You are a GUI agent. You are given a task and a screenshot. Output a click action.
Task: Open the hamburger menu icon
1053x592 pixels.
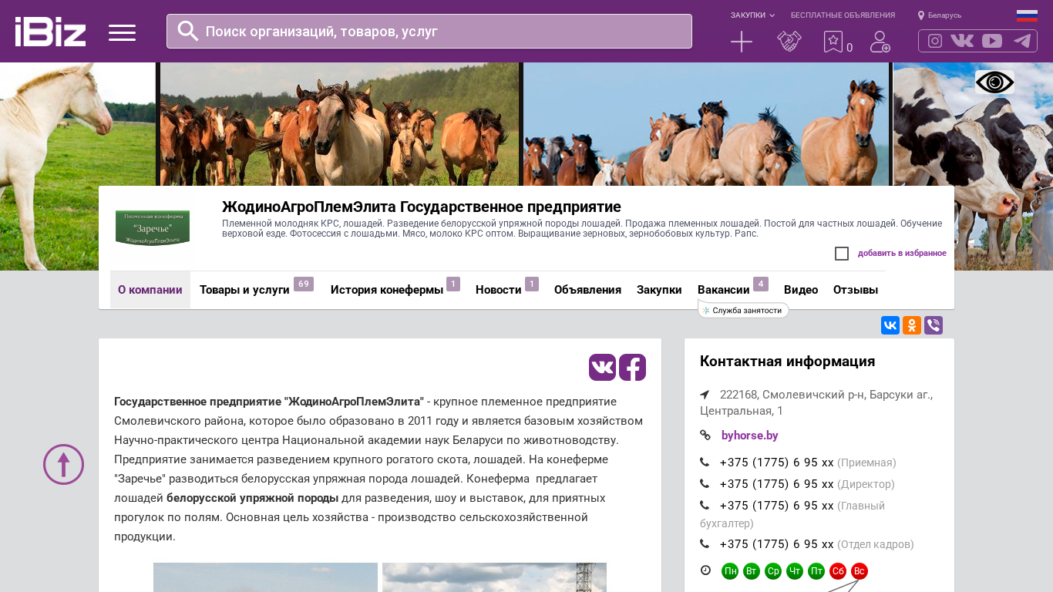click(x=122, y=32)
